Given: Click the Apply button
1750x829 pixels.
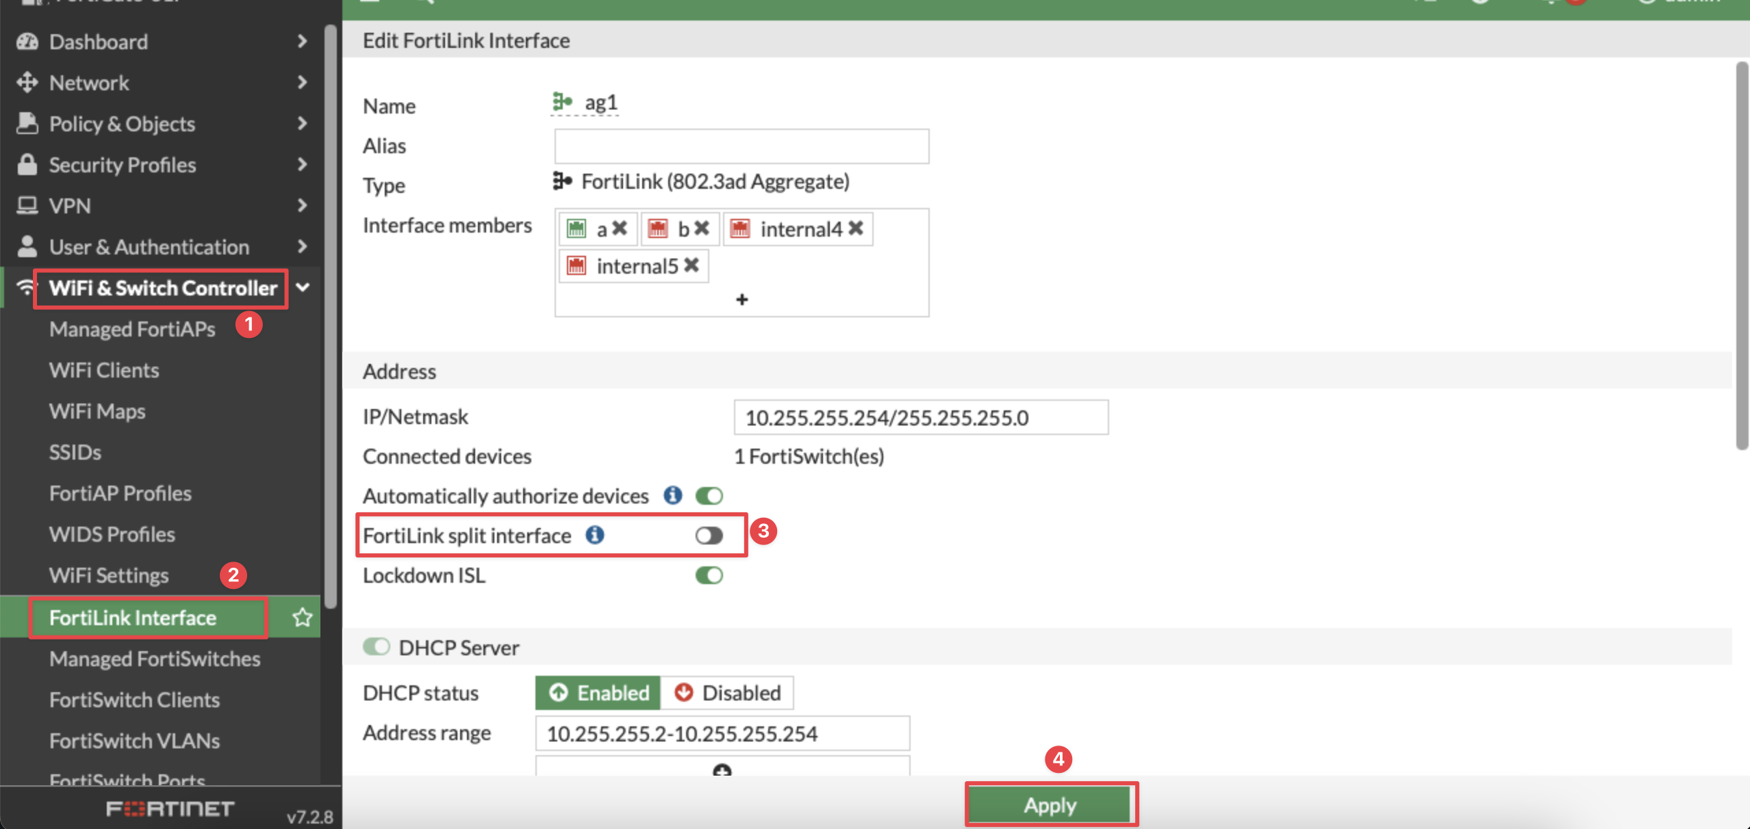Looking at the screenshot, I should [x=1050, y=805].
